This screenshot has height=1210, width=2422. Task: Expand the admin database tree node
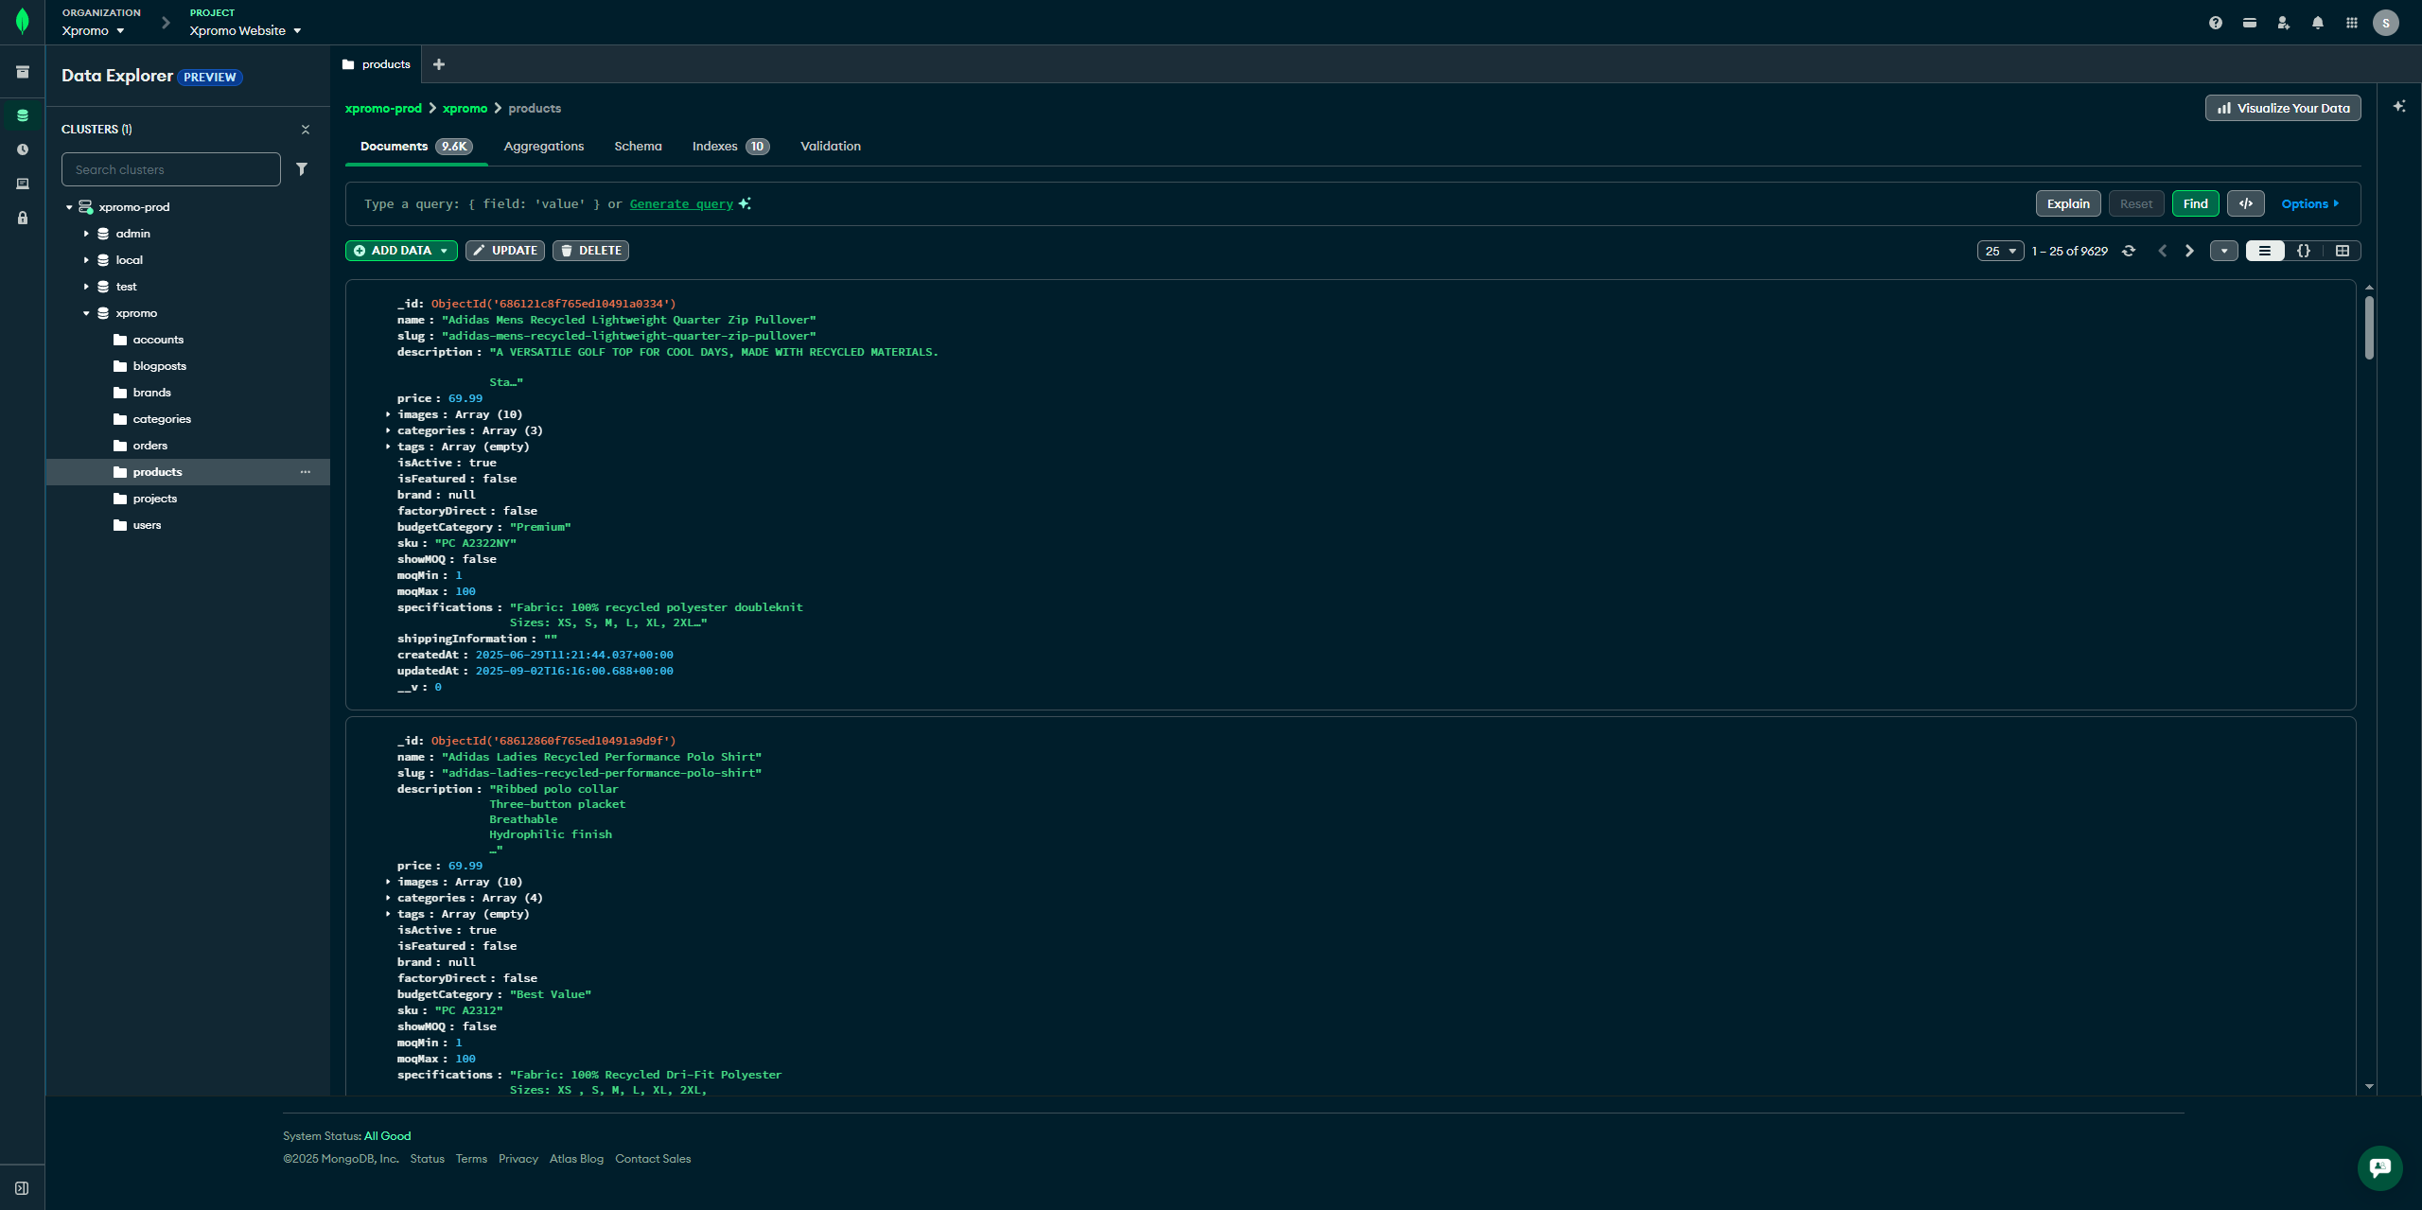click(x=86, y=234)
